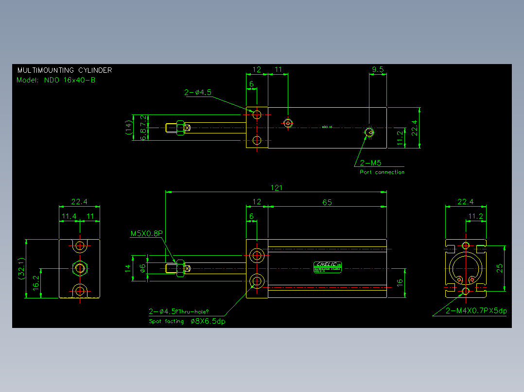Click the 22.4 width of the rod-end view
The image size is (524, 392).
click(x=79, y=201)
